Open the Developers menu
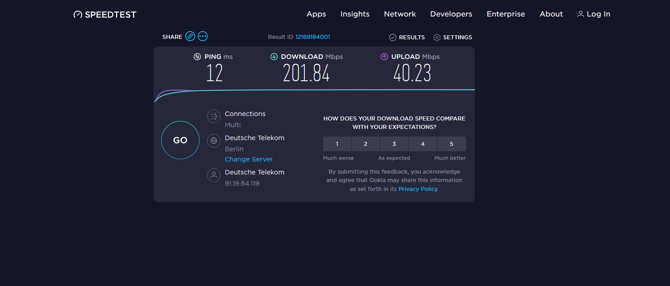Image resolution: width=670 pixels, height=286 pixels. click(451, 14)
